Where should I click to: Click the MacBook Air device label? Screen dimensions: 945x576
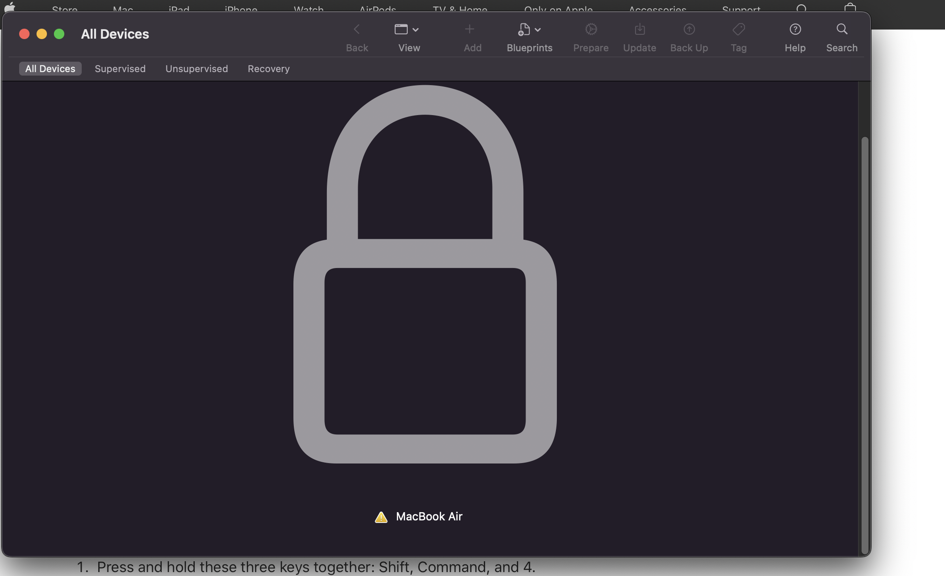[429, 516]
